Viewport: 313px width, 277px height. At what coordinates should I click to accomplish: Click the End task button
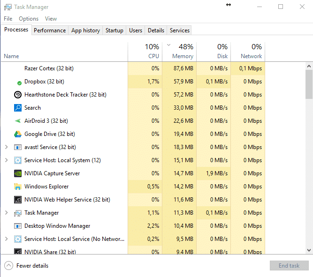click(x=289, y=265)
